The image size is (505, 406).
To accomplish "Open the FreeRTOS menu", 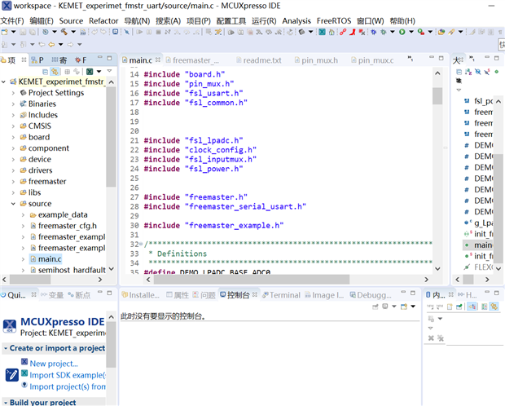I will 334,21.
